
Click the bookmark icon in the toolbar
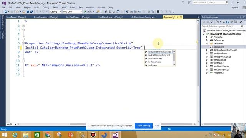[158, 12]
